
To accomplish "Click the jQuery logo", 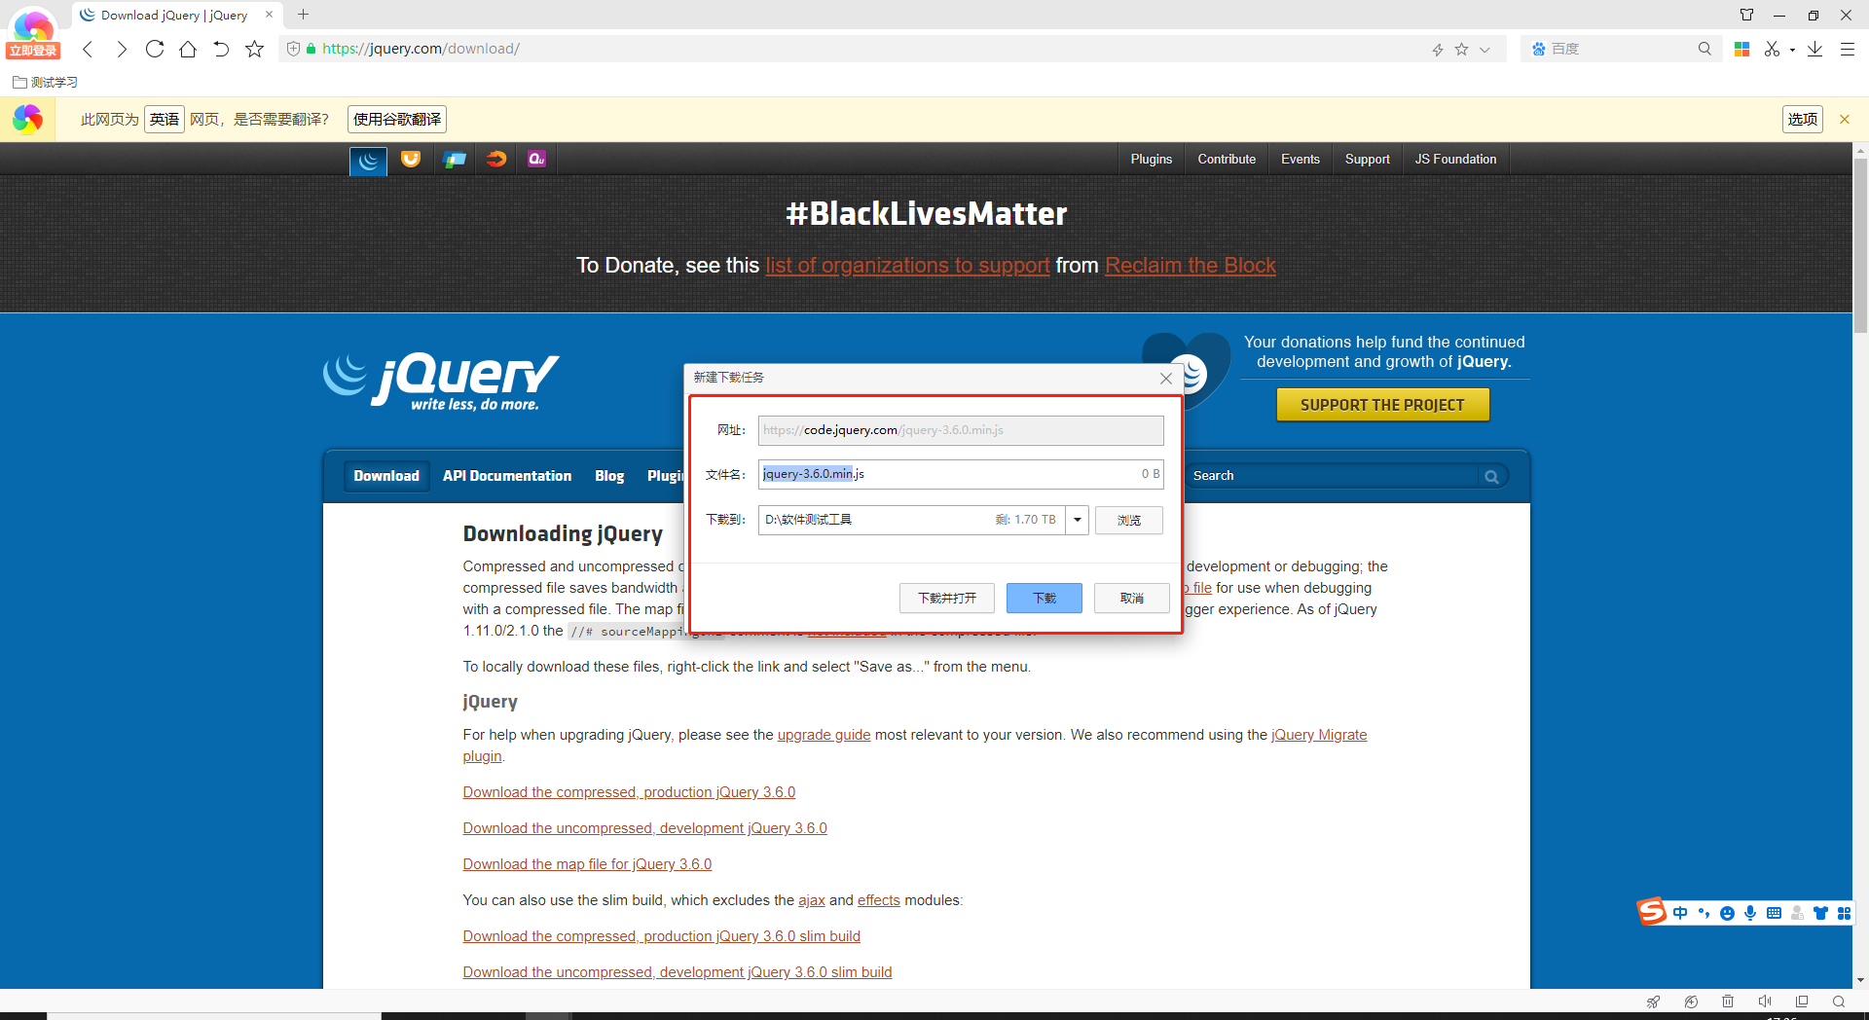I will (442, 382).
